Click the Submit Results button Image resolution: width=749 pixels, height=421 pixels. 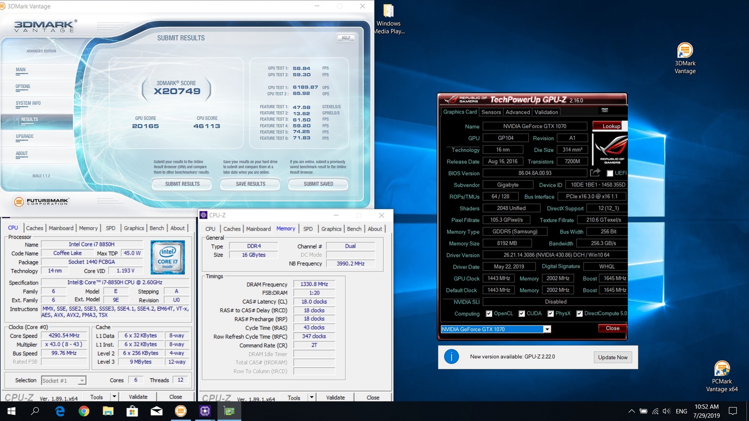click(x=182, y=184)
